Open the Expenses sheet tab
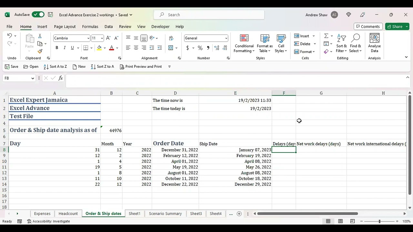Viewport: 413px width, 232px height. pos(42,214)
